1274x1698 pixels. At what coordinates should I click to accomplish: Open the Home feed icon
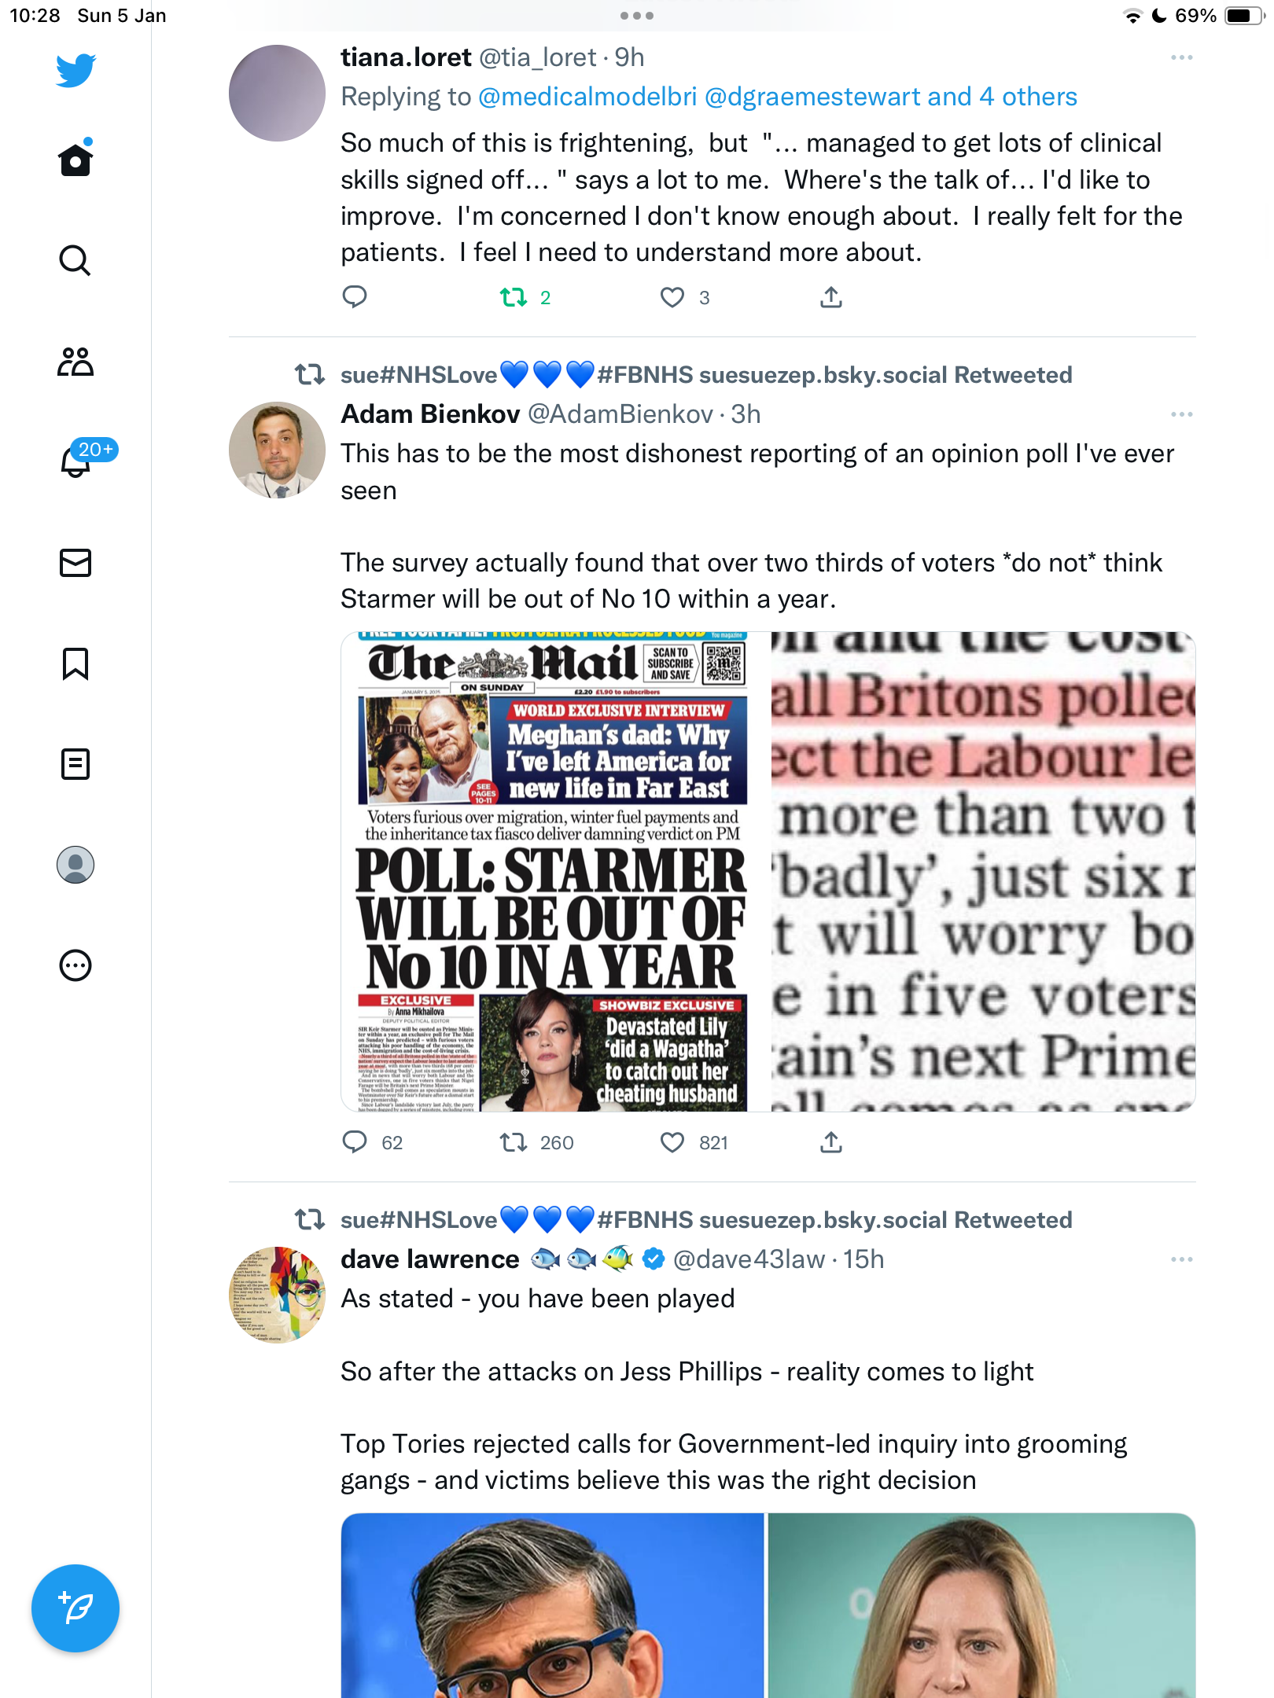tap(75, 159)
